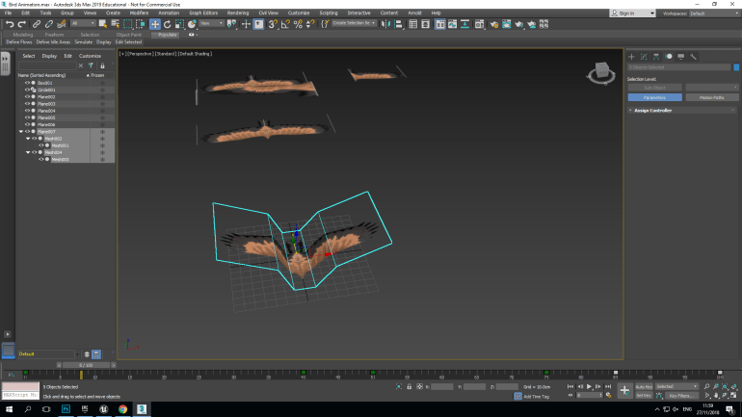Click the Align tool icon

[x=398, y=24]
